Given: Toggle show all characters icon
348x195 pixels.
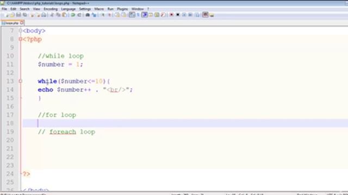Looking at the screenshot, I should point(138,15).
